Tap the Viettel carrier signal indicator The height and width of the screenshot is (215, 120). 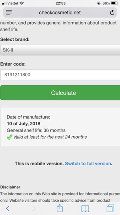[10, 3]
